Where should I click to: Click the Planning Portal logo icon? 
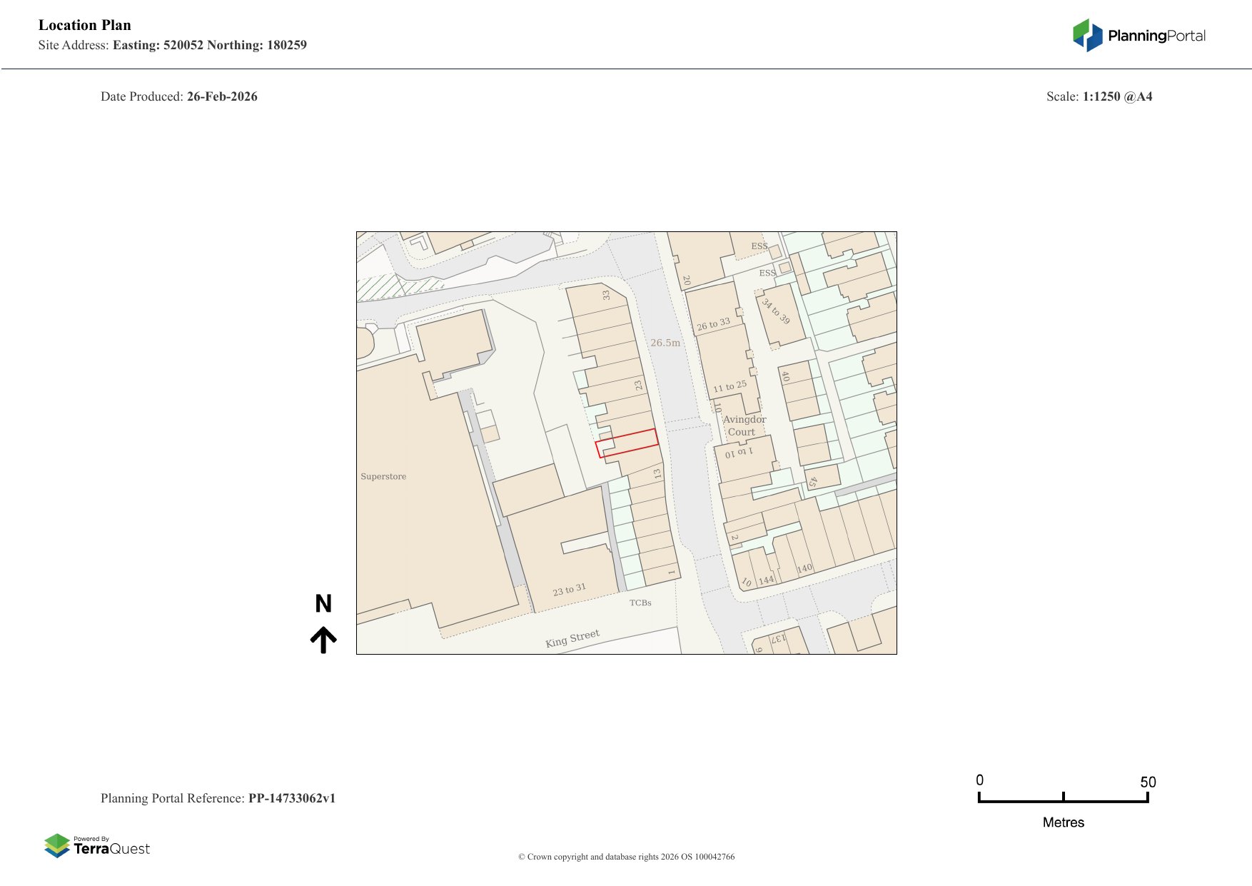(x=1087, y=36)
